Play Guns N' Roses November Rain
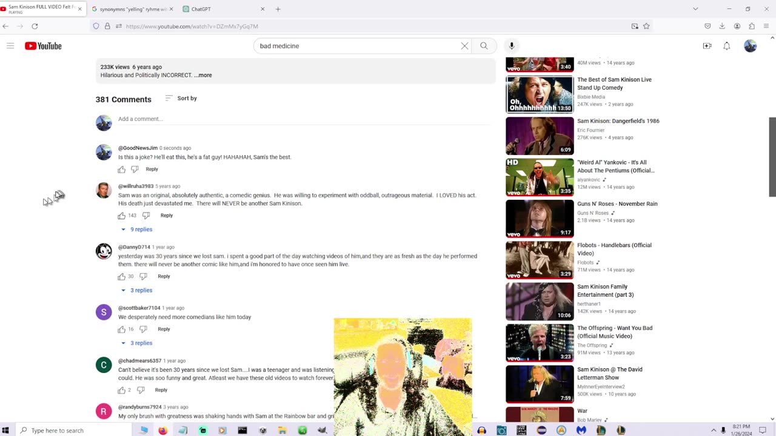 [x=540, y=219]
